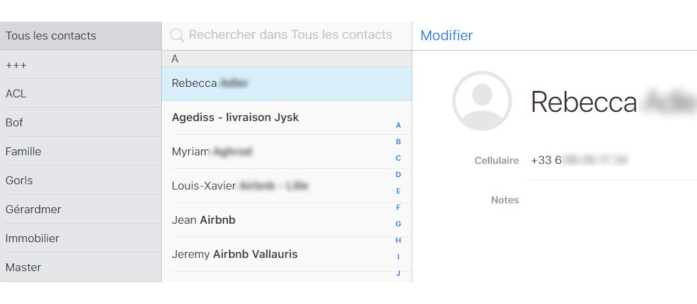Screen dimensions: 697x304
Task: Open Jeremy Airbnb Vallauris contact
Action: click(235, 254)
